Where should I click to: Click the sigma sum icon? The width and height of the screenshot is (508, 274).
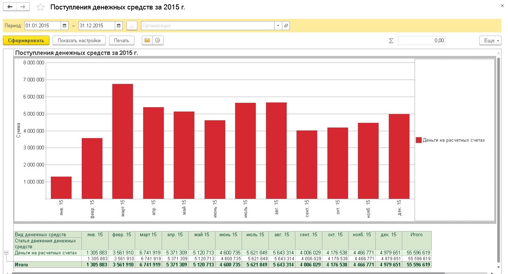(x=391, y=41)
